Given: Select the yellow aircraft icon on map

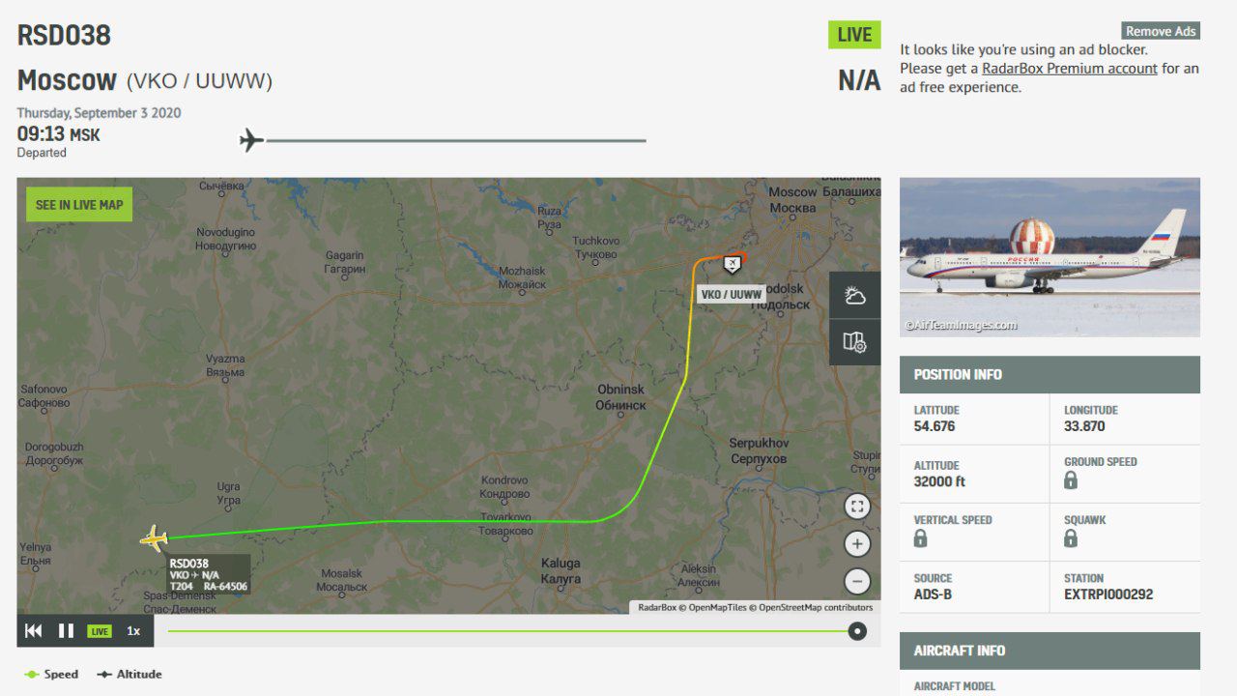Looking at the screenshot, I should (x=154, y=538).
